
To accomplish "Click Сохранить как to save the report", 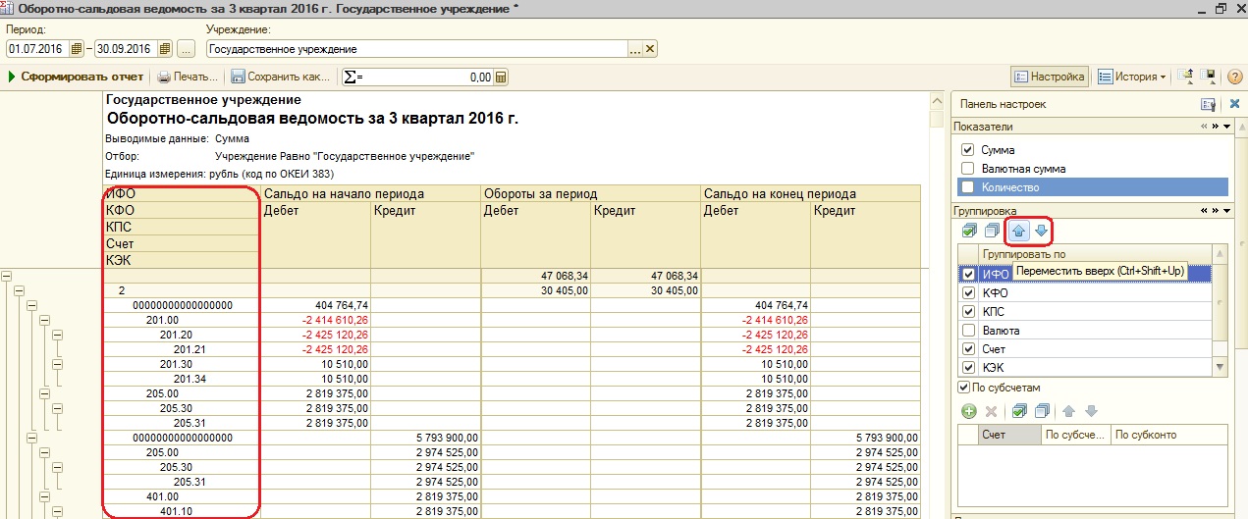I will (x=281, y=77).
